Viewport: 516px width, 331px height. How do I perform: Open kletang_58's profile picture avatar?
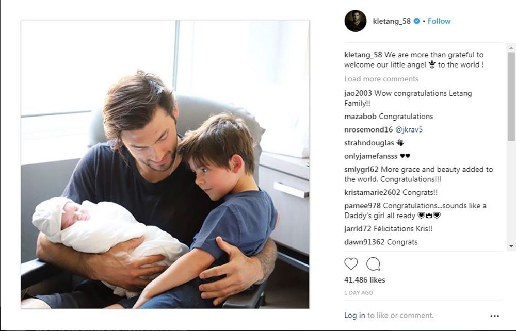355,21
